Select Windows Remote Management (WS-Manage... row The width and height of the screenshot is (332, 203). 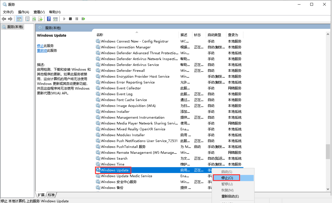pos(170,152)
